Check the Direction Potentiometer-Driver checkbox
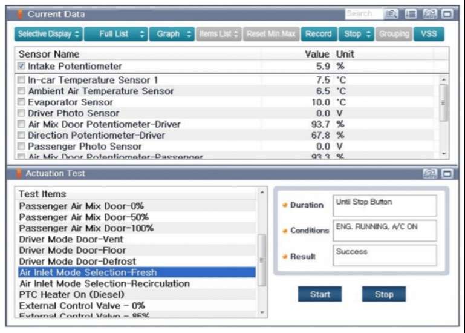This screenshot has width=465, height=333. point(21,135)
